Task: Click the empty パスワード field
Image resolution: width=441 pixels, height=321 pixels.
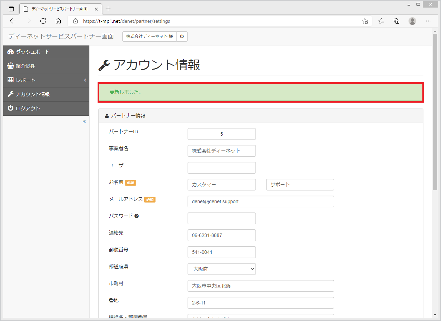Action: point(222,218)
